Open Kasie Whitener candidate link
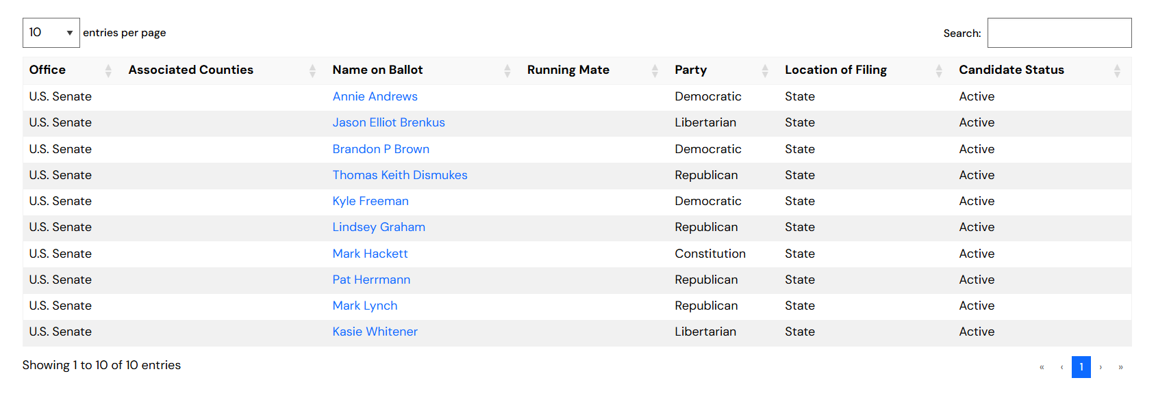The height and width of the screenshot is (404, 1169). (x=375, y=332)
